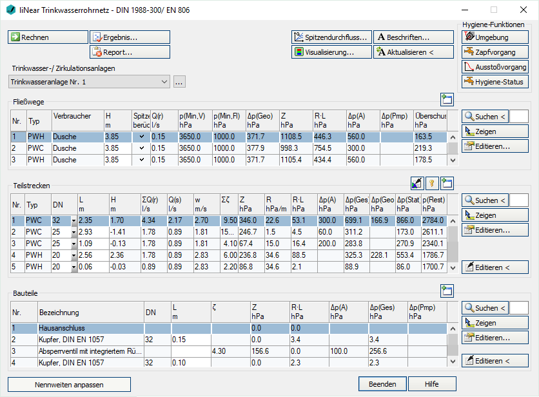Click the Beenden button
The width and height of the screenshot is (539, 397).
pyautogui.click(x=382, y=384)
